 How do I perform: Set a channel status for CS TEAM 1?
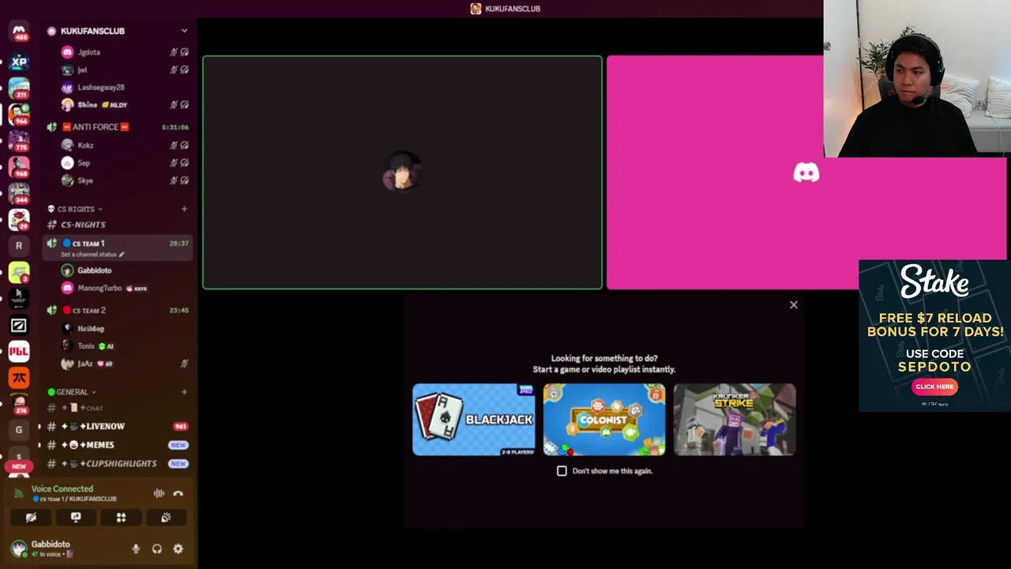[92, 254]
